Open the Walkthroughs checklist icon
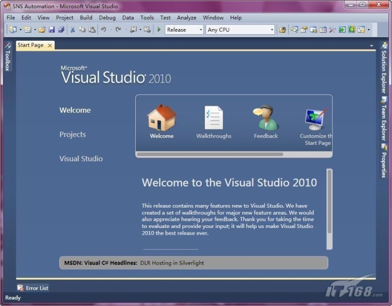 (213, 118)
